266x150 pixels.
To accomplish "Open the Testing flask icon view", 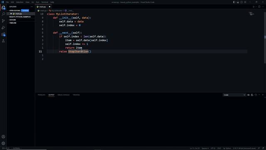I will [3, 41].
